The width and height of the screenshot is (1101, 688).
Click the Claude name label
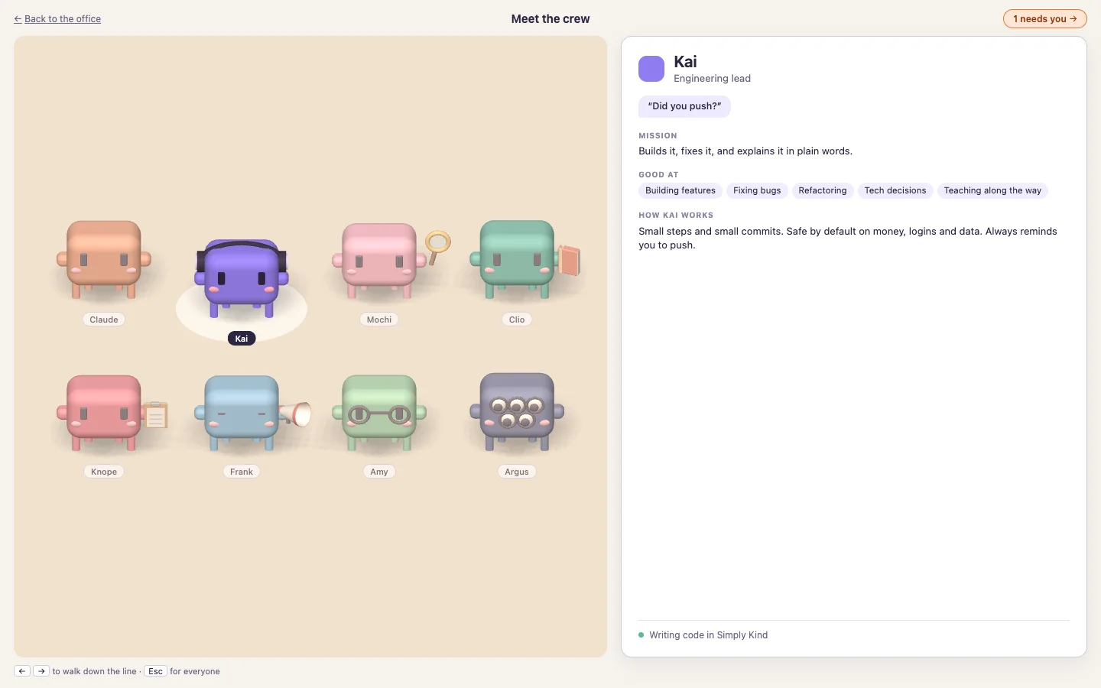104,320
